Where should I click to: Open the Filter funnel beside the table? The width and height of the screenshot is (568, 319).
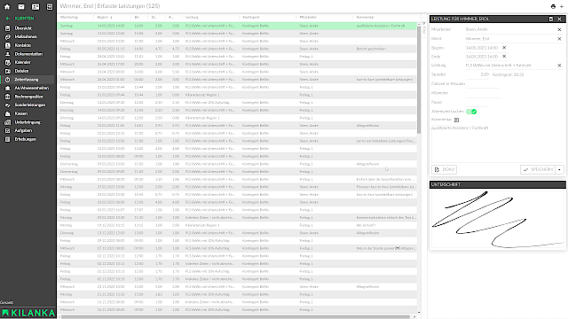(x=424, y=24)
